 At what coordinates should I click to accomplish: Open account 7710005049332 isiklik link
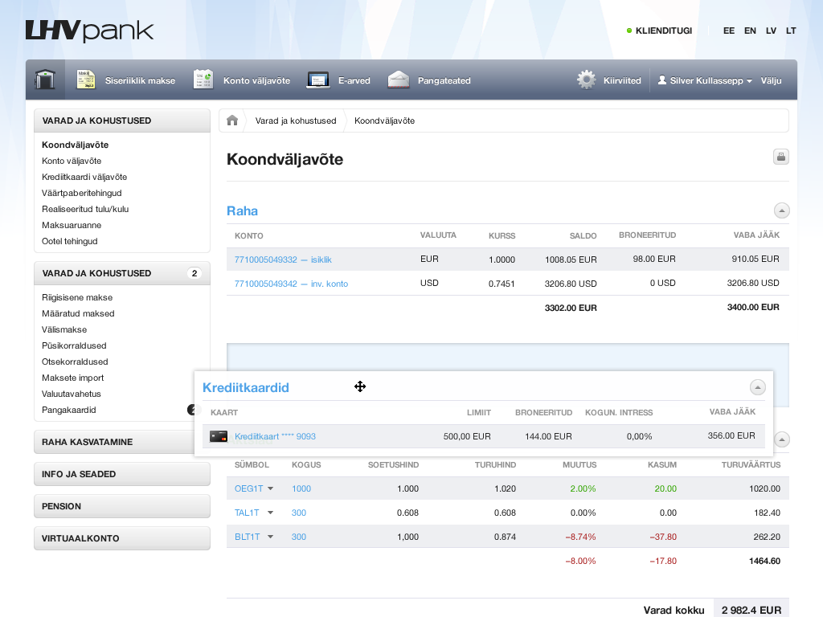click(283, 259)
